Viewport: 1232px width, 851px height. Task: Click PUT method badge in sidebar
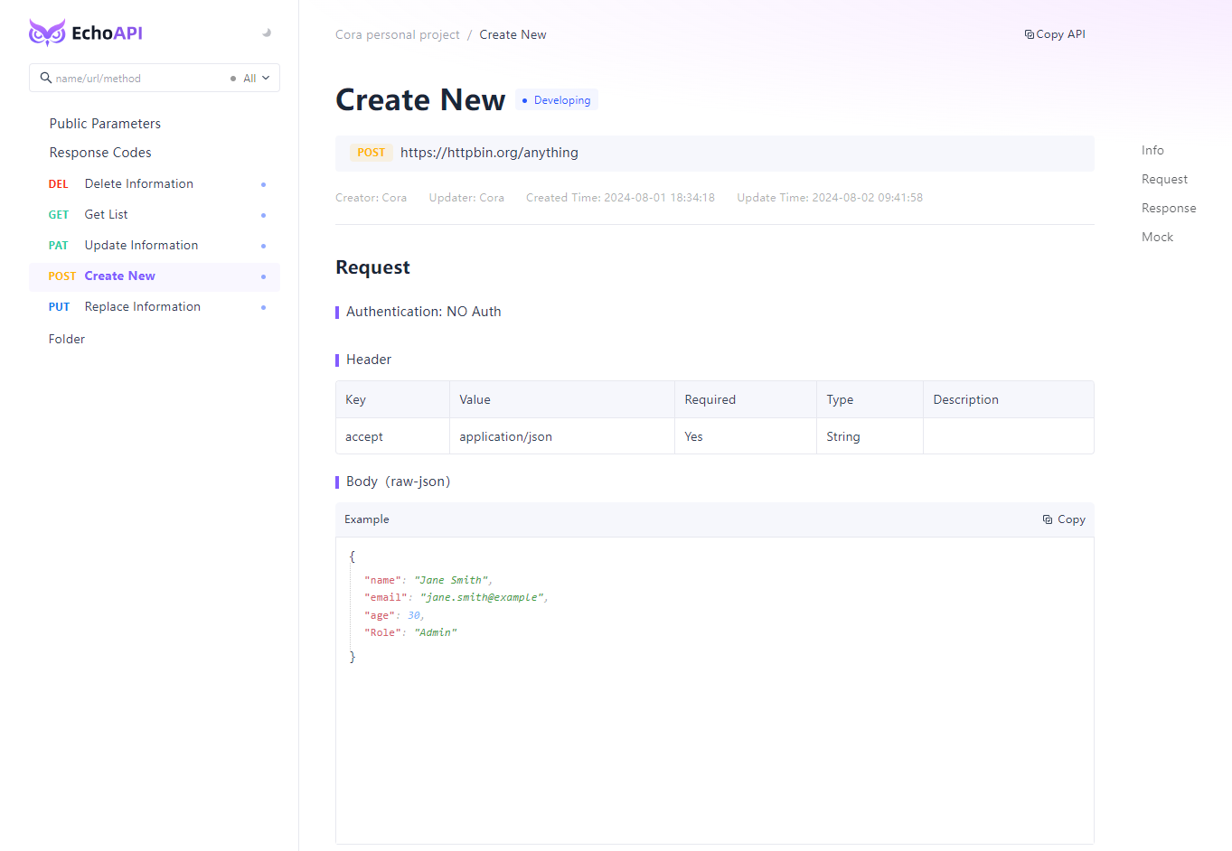click(59, 307)
